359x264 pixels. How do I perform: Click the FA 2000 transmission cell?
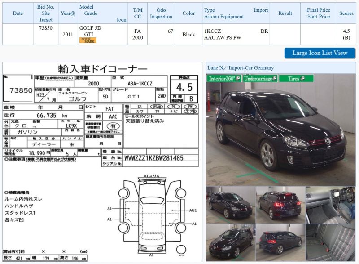pyautogui.click(x=138, y=34)
